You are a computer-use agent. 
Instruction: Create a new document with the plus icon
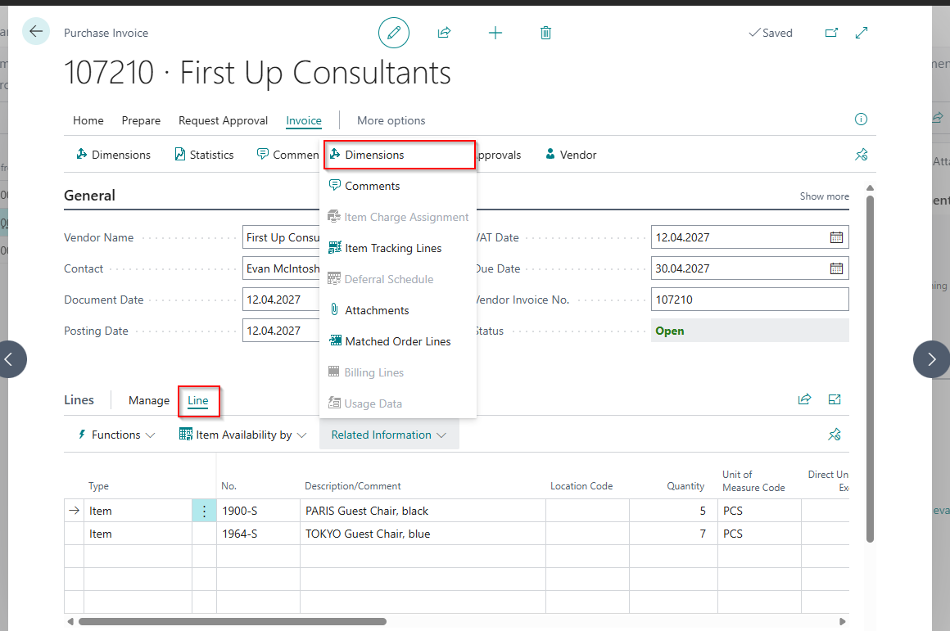point(495,33)
